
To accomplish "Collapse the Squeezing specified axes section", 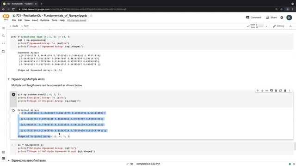I will [9, 160].
